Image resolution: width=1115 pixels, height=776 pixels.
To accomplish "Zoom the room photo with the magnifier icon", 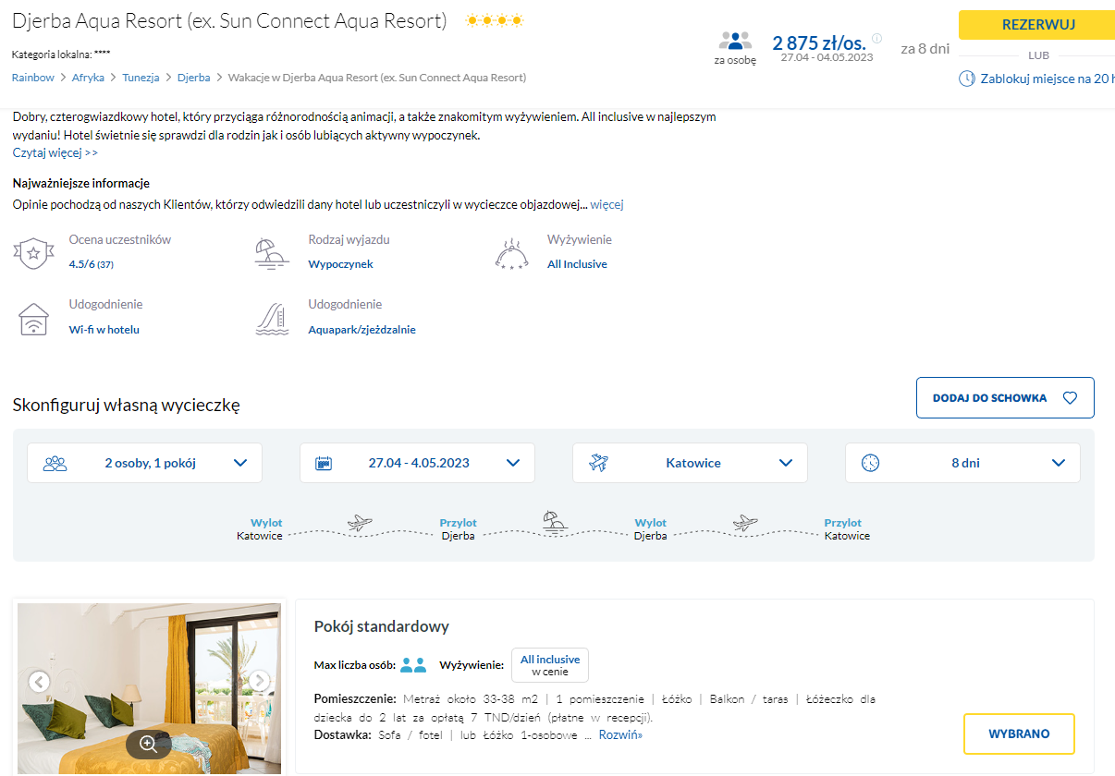I will pyautogui.click(x=148, y=744).
